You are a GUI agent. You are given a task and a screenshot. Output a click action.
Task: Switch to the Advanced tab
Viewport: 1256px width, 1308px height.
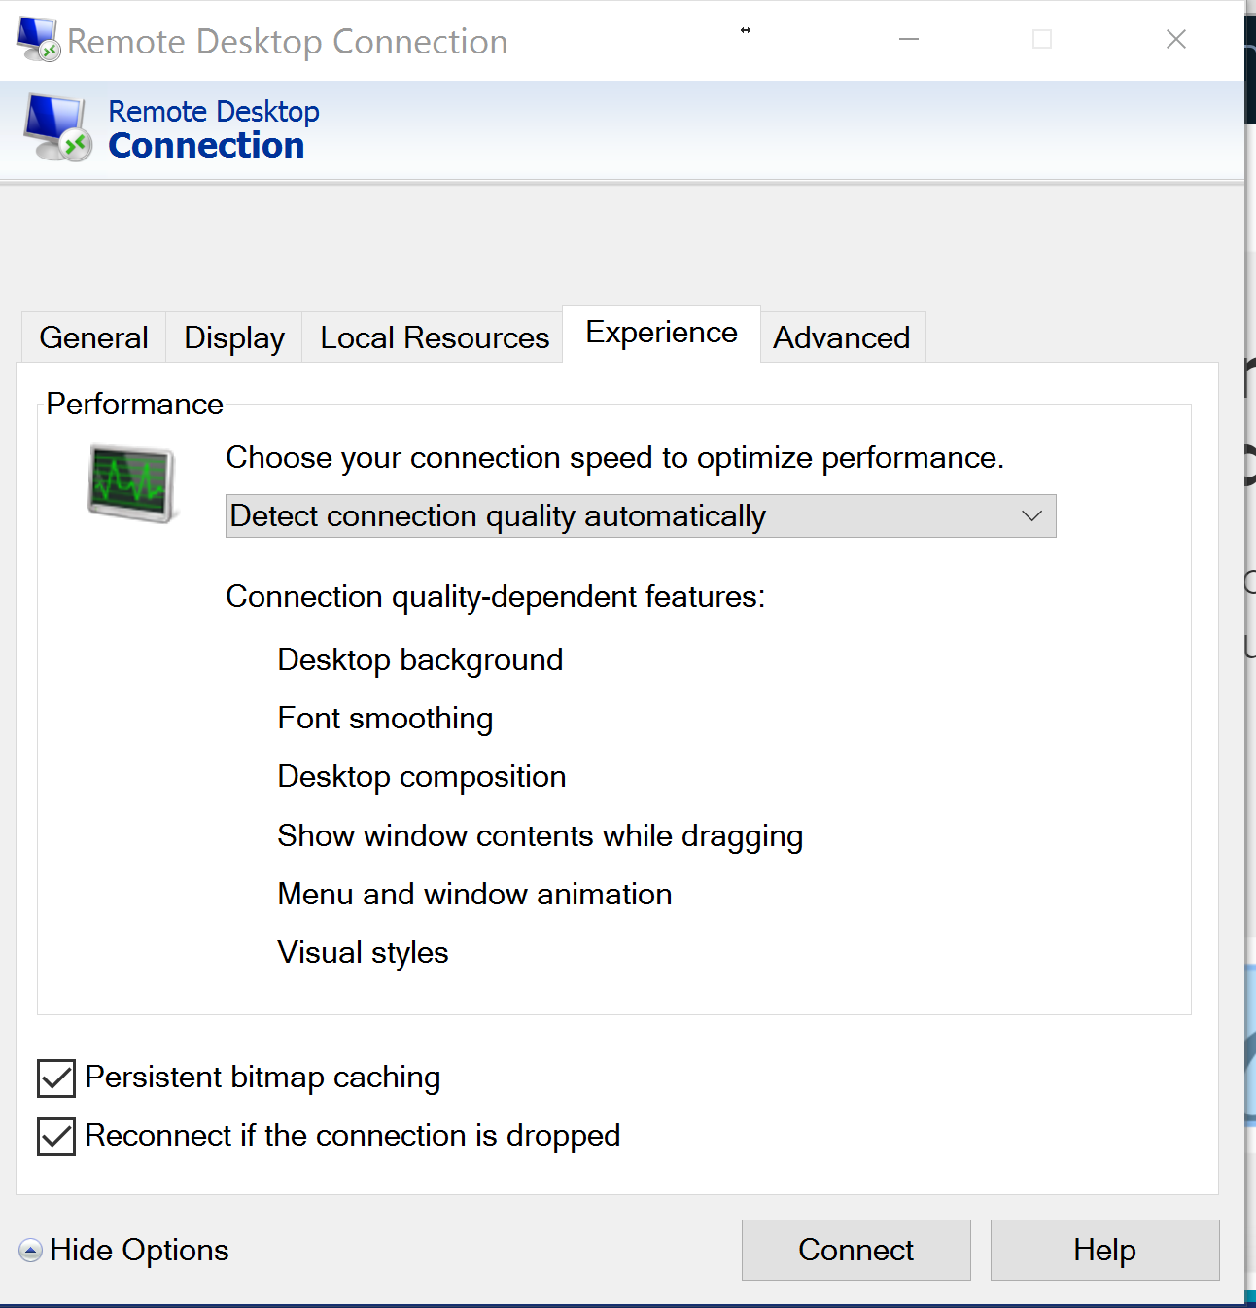coord(842,337)
